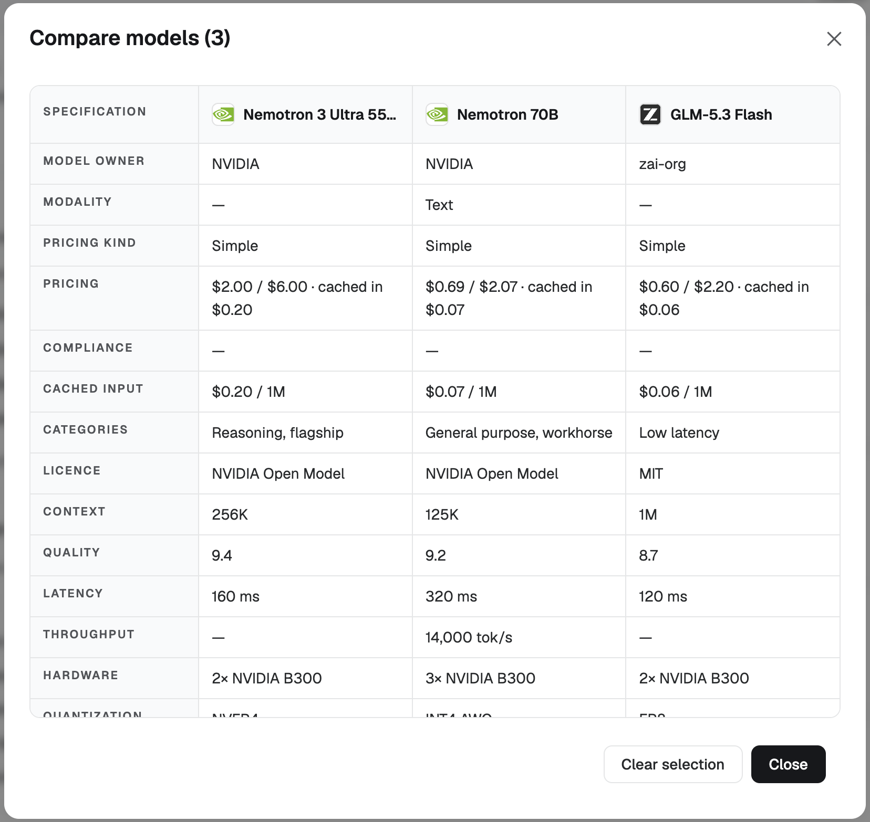Viewport: 870px width, 822px height.
Task: Click the NVIDIA logo beside Nemotron 3 Ultra
Action: coord(223,114)
